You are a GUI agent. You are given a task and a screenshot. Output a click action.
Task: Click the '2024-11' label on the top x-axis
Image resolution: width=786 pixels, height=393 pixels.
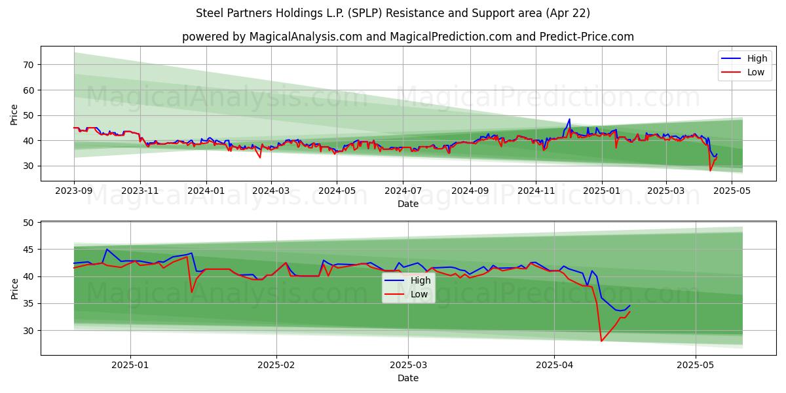point(535,191)
